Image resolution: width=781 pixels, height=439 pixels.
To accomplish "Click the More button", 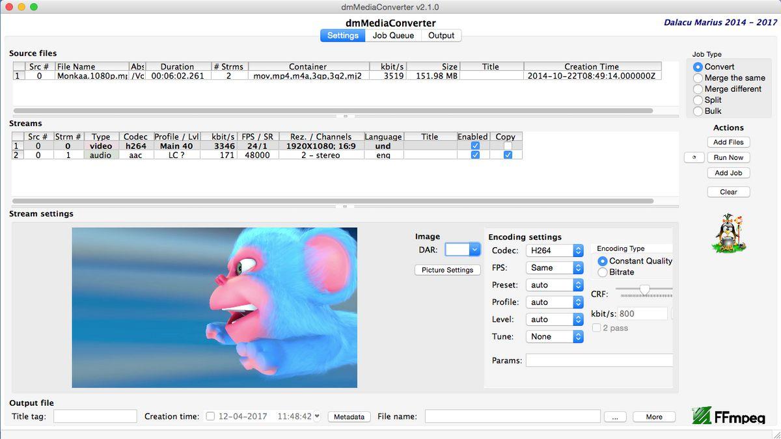I will coord(654,417).
